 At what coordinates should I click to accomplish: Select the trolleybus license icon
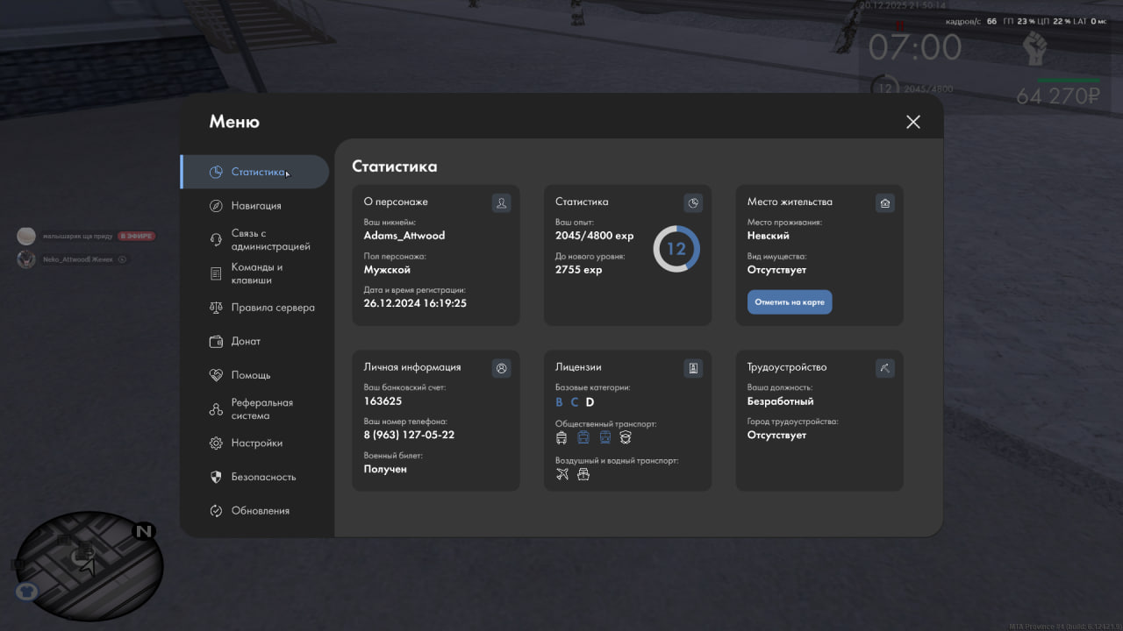tap(561, 437)
